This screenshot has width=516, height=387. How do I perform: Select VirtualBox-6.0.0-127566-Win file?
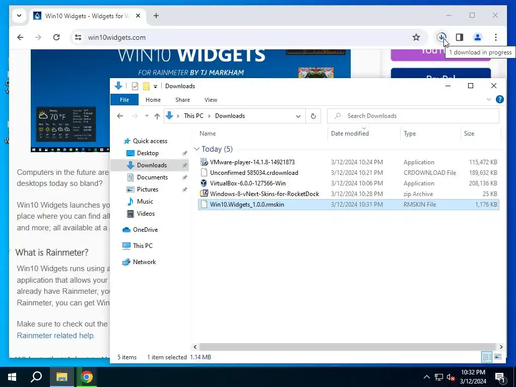pos(349,183)
